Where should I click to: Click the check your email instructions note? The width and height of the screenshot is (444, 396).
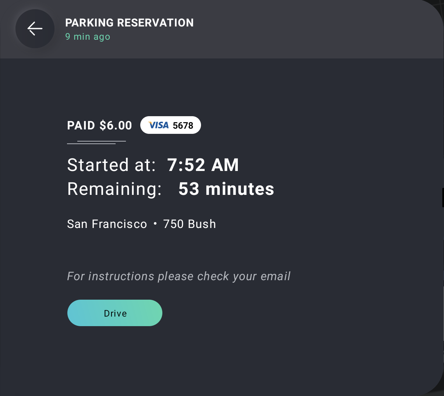pos(179,276)
